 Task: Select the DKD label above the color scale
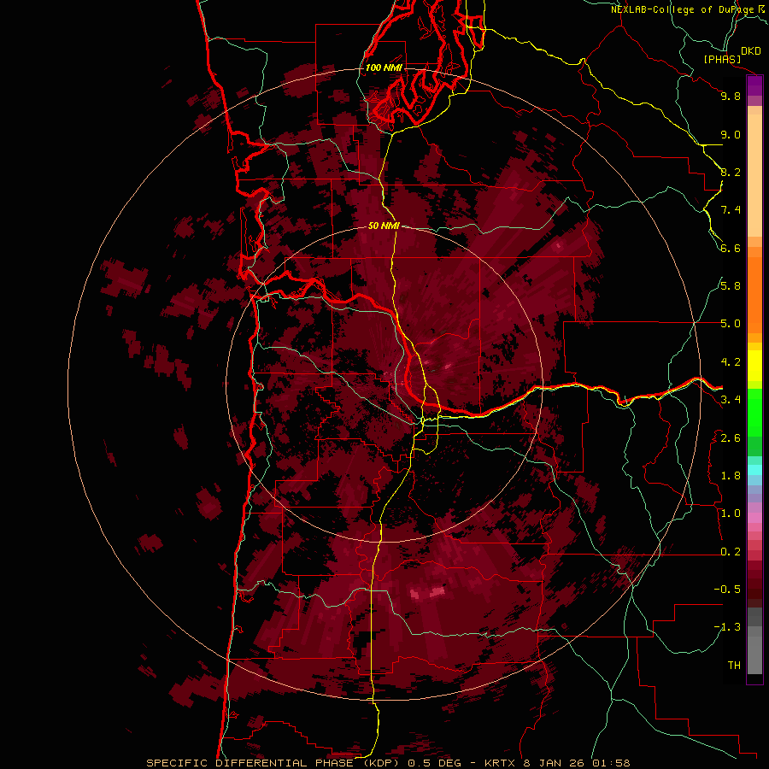coord(751,51)
